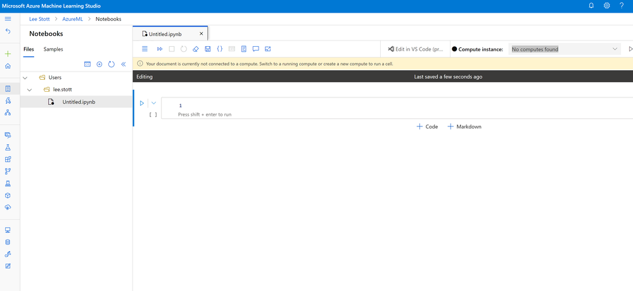Open the notebook toolbar menu lines icon

[145, 49]
